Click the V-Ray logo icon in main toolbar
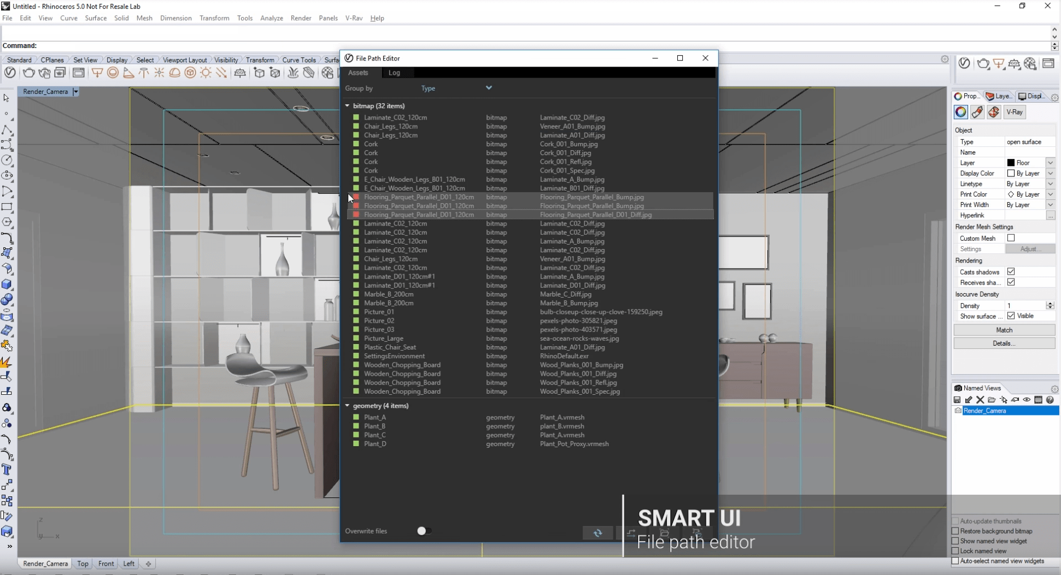The image size is (1061, 575). click(10, 73)
